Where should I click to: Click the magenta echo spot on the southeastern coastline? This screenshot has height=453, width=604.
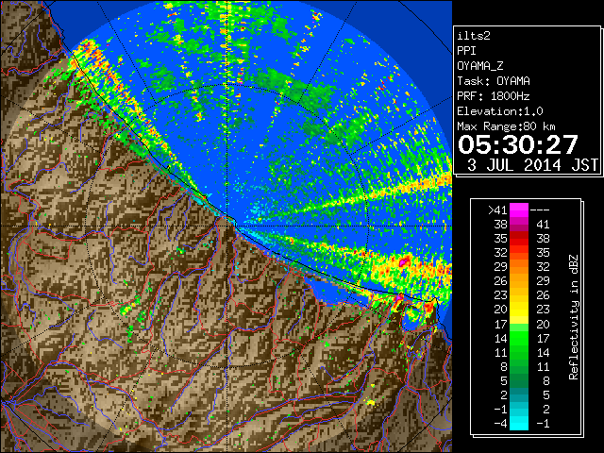[x=399, y=297]
